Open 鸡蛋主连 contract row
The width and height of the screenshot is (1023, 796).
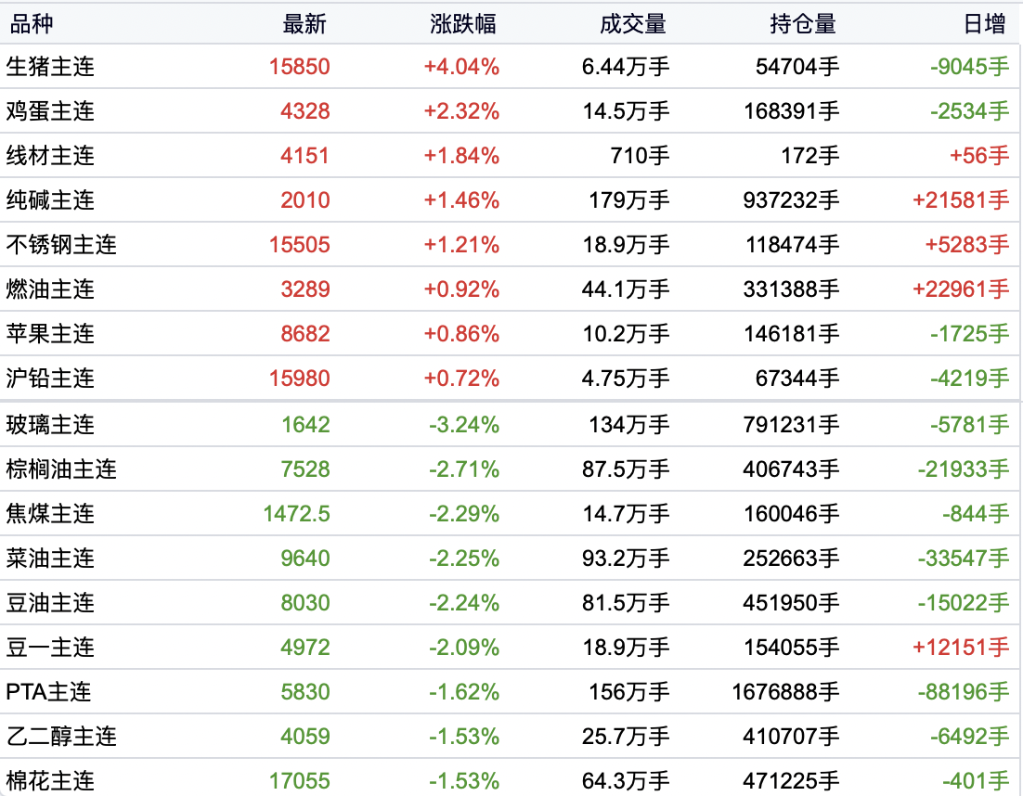pos(510,110)
